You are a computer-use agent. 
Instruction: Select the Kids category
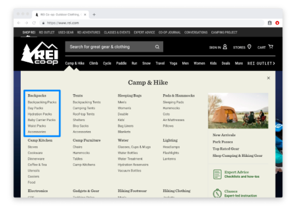213,63
